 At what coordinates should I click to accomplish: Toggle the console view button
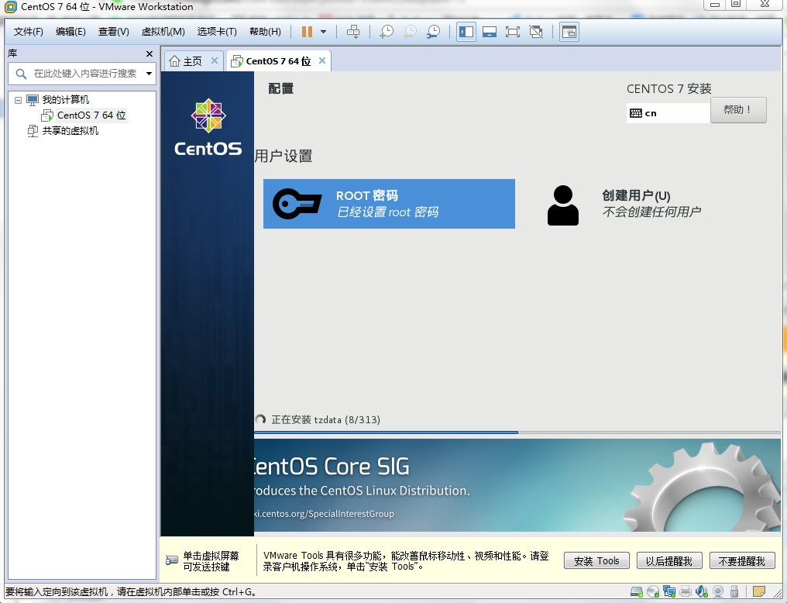[x=569, y=32]
